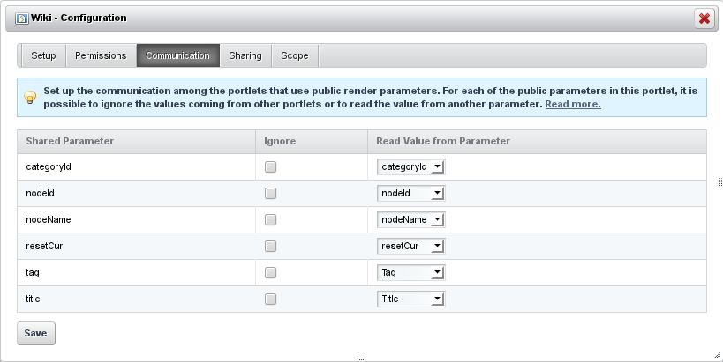Click the Wiki - Configuration title text
Screen dimensions: 723x362
(x=79, y=18)
